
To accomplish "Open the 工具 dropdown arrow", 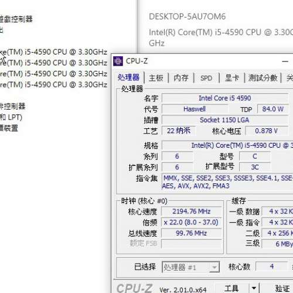I will (x=254, y=288).
